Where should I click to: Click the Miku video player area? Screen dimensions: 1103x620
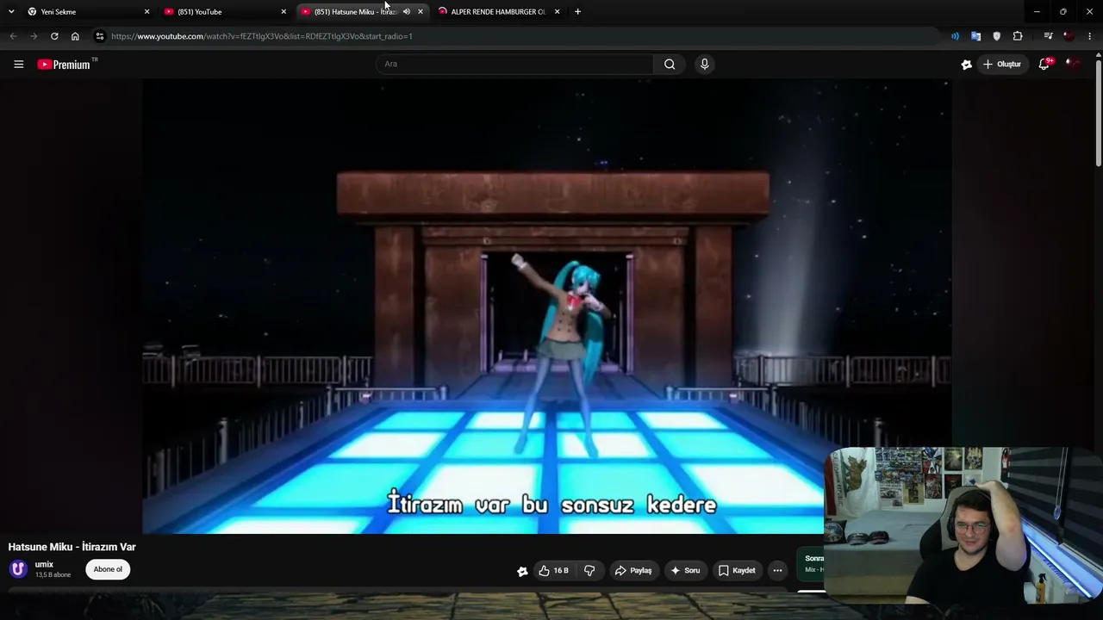[547, 307]
